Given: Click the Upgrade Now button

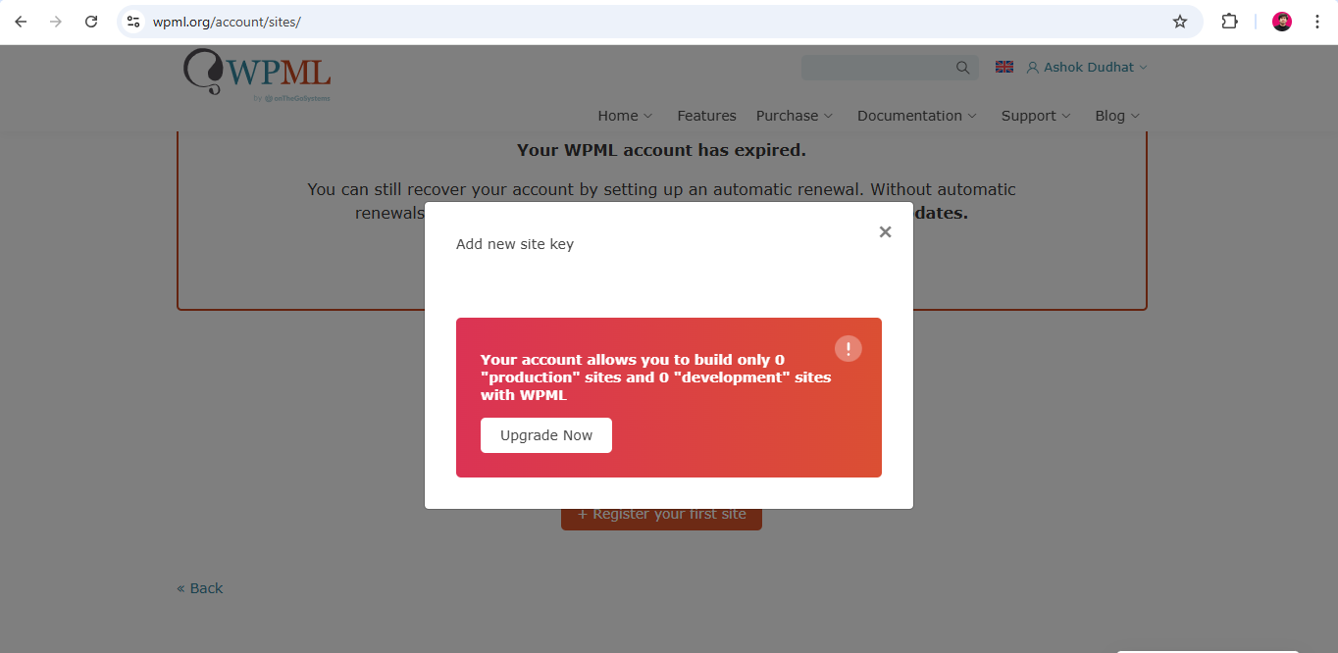Looking at the screenshot, I should tap(546, 435).
